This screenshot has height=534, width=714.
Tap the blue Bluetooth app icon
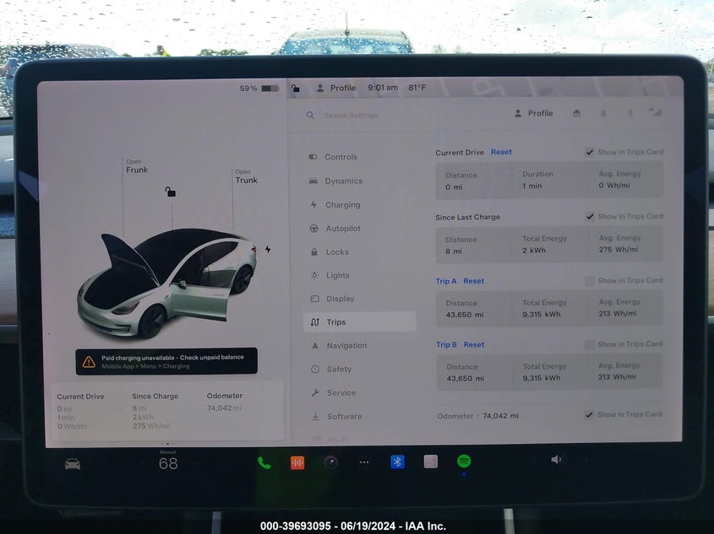[x=397, y=462]
